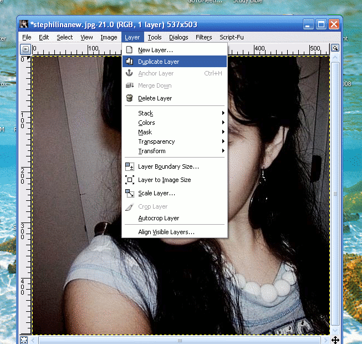Click the Delete Layer trash icon
This screenshot has width=362, height=344.
point(129,98)
